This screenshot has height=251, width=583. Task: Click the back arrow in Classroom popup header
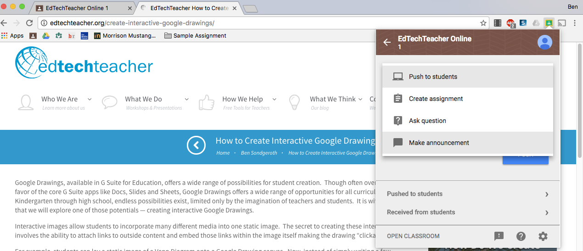(x=387, y=42)
